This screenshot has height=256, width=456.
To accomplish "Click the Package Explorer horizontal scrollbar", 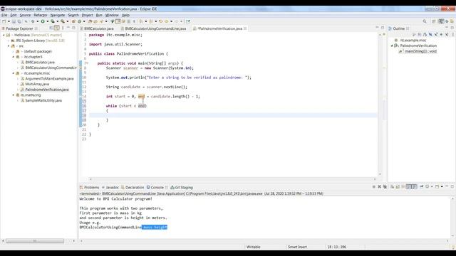I will 35,241.
